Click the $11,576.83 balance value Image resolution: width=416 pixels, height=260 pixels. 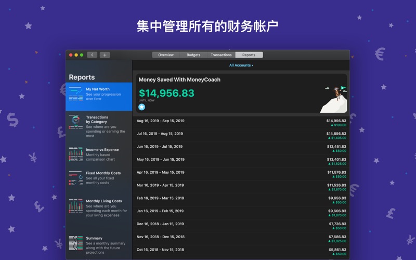pos(336,172)
